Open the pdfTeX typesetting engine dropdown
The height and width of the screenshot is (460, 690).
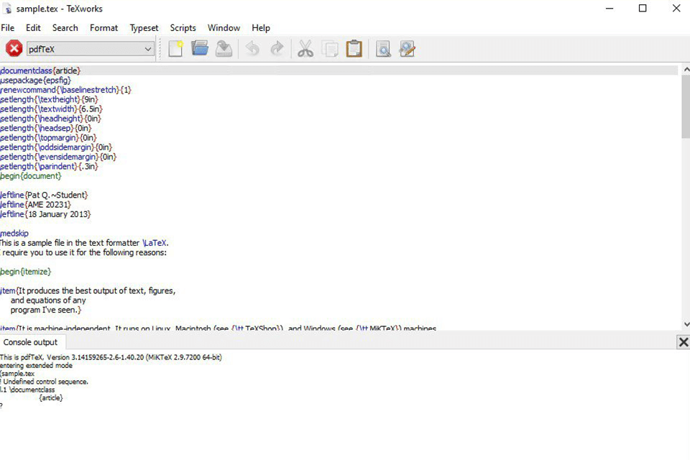point(91,49)
